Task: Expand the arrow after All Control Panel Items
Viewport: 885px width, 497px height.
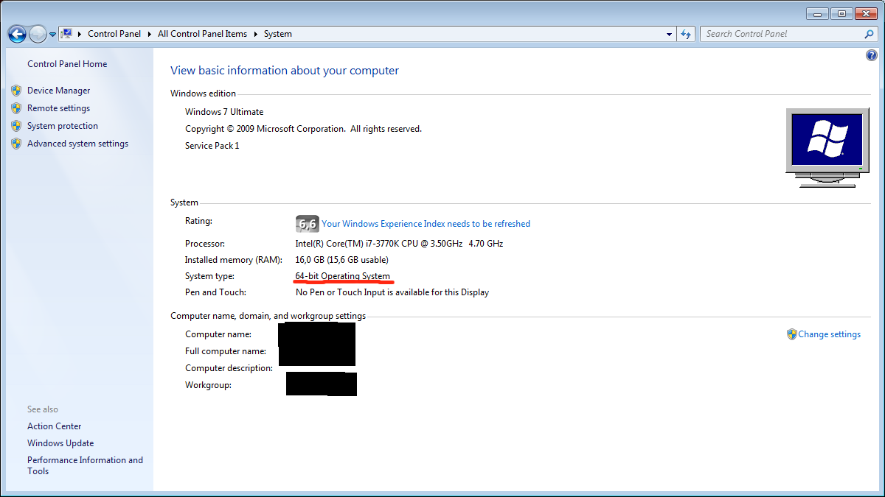Action: pos(256,34)
